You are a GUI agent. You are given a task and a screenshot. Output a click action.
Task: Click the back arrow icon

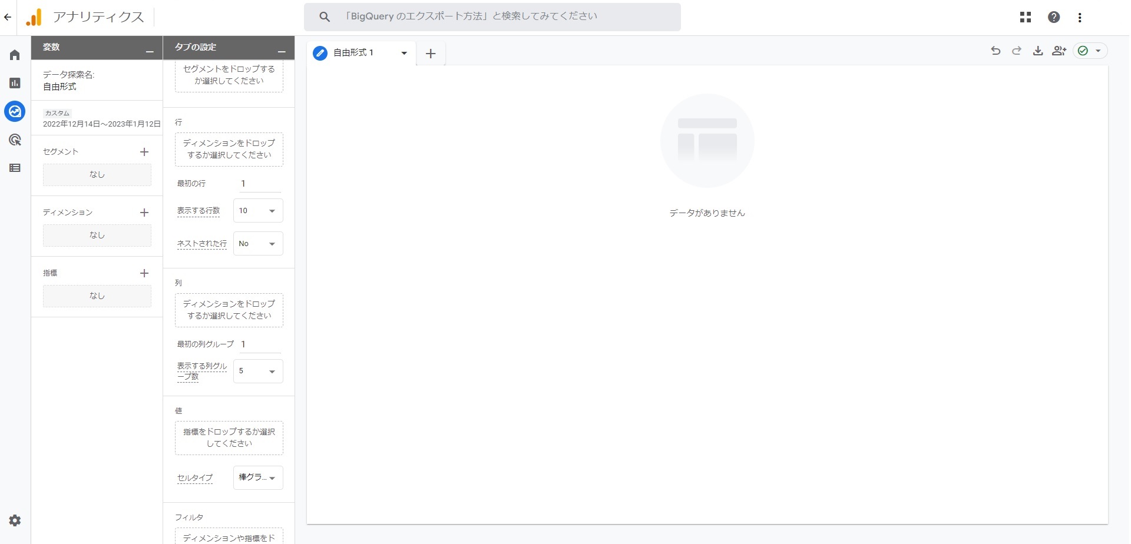coord(8,17)
